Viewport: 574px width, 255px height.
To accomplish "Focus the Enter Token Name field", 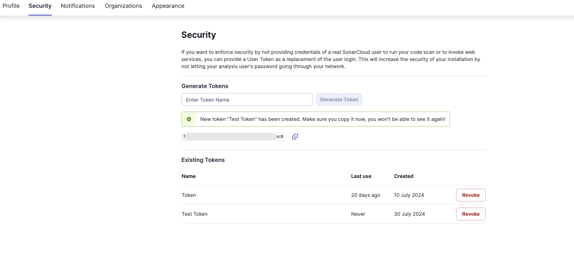I will pyautogui.click(x=247, y=100).
